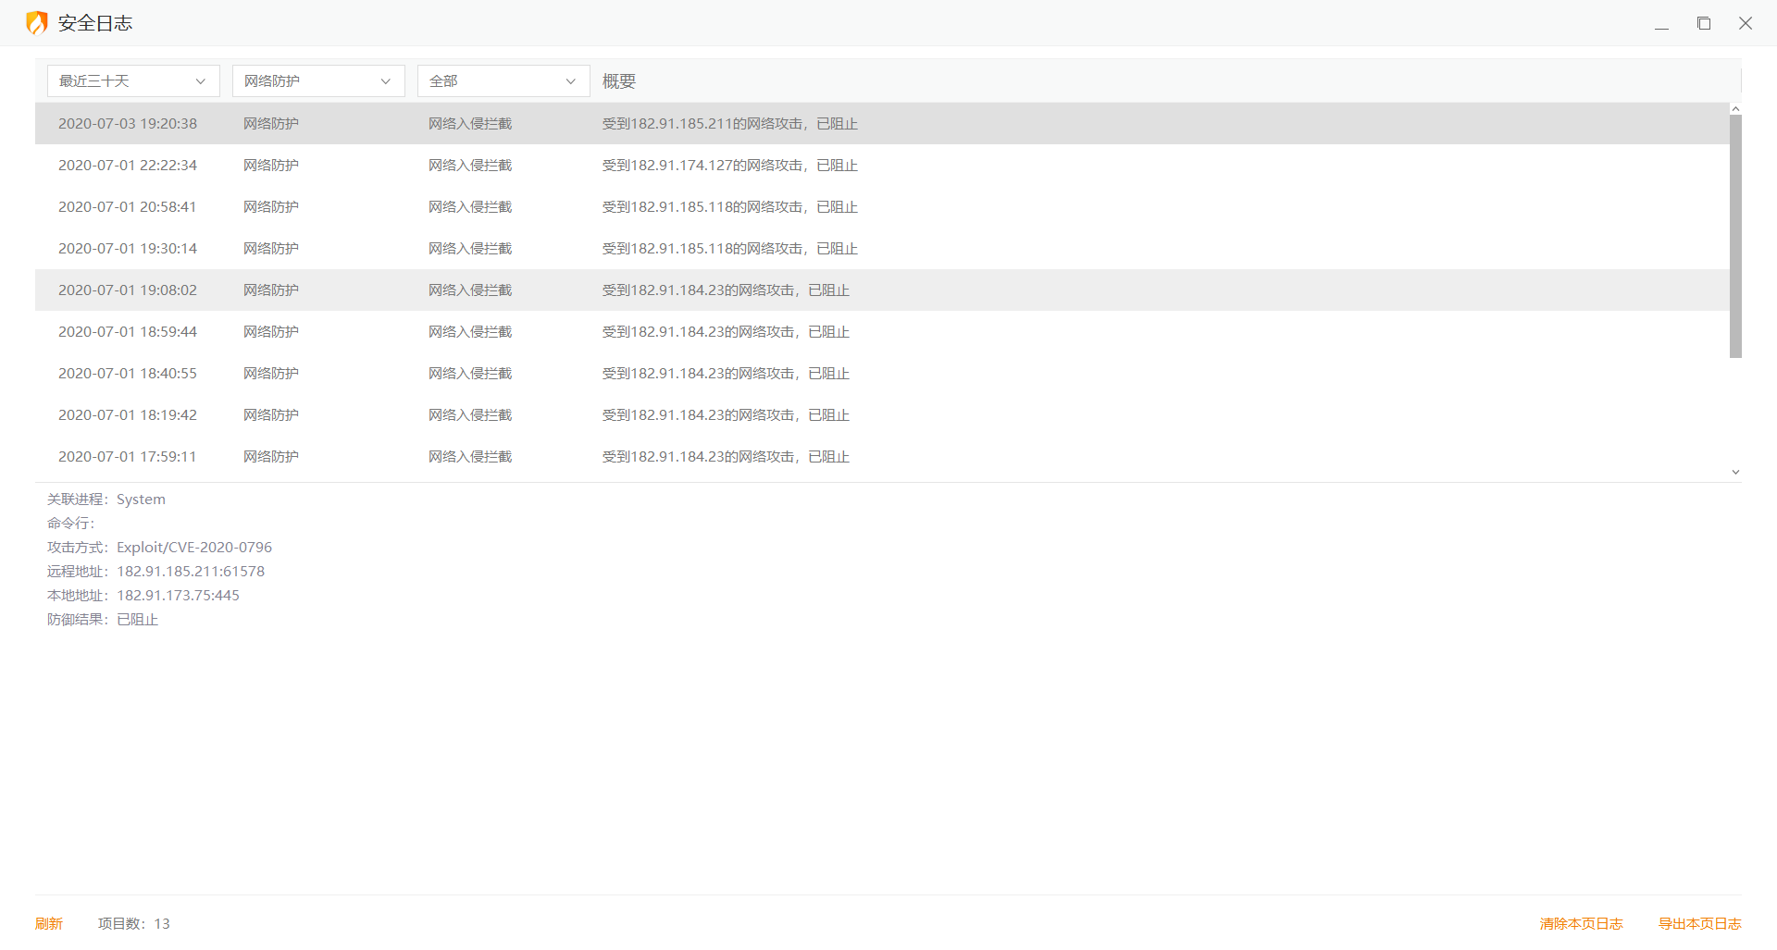Click 导出本页日志 to export logs

point(1700,923)
